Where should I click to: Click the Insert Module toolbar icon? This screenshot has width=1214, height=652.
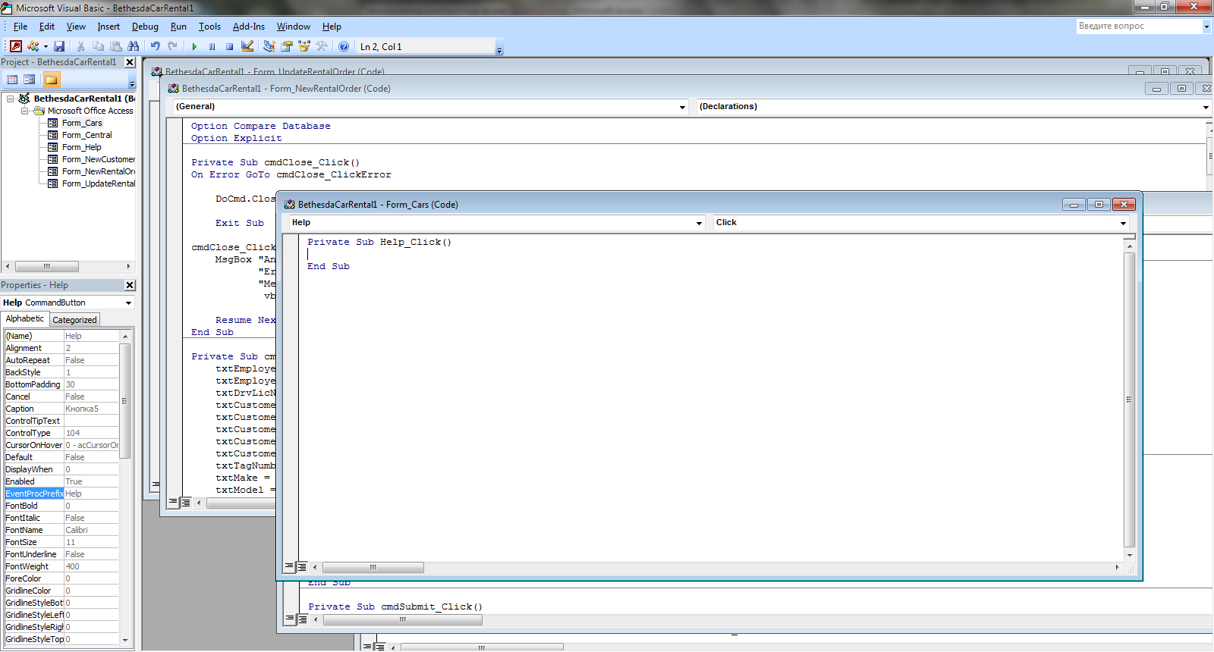point(33,46)
